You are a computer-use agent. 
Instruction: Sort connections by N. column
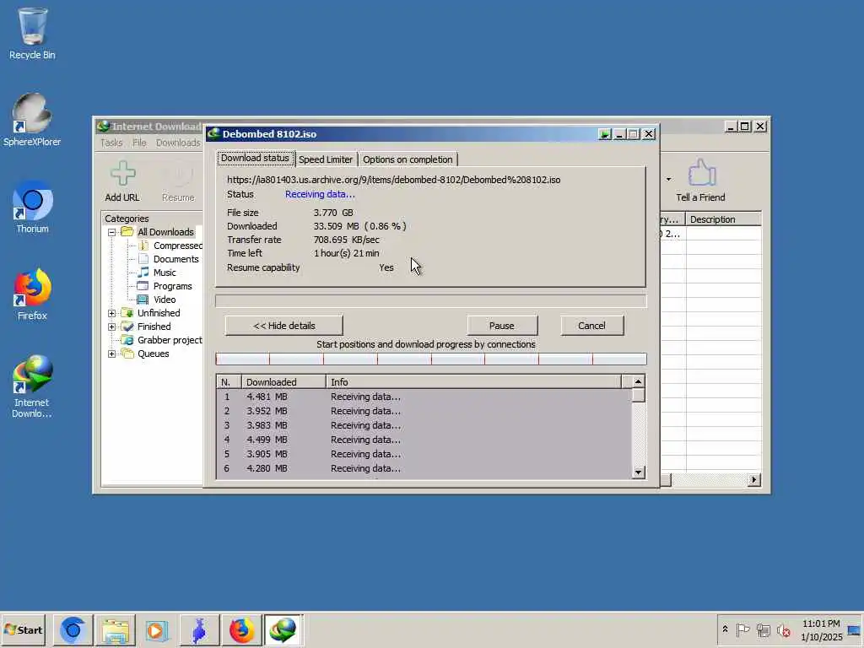229,382
